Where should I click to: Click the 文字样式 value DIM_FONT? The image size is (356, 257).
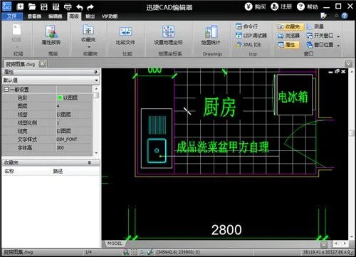(x=74, y=139)
